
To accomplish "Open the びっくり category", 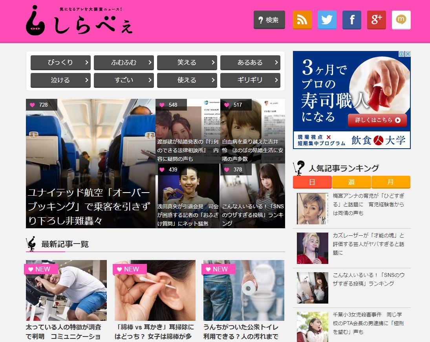I will click(60, 63).
